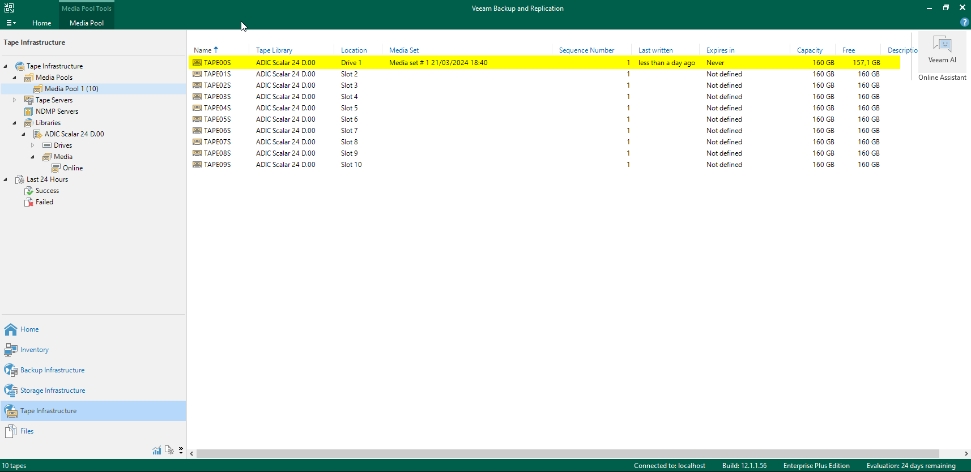The width and height of the screenshot is (971, 472).
Task: Collapse the Media Pools tree node
Action: 15,78
